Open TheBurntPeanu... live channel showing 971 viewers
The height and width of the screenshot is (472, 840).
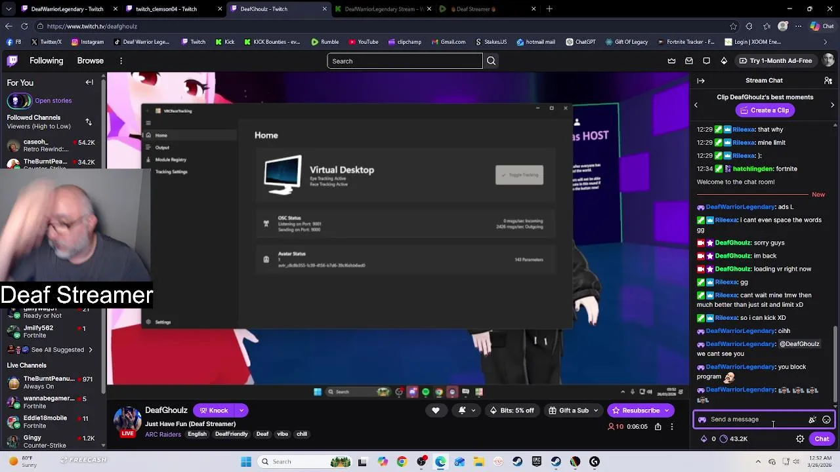coord(51,383)
